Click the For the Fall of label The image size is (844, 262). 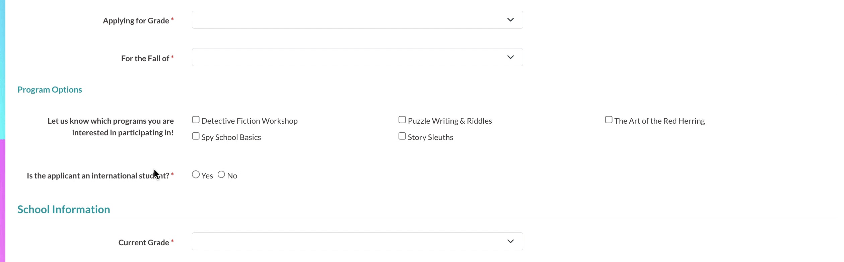[145, 58]
